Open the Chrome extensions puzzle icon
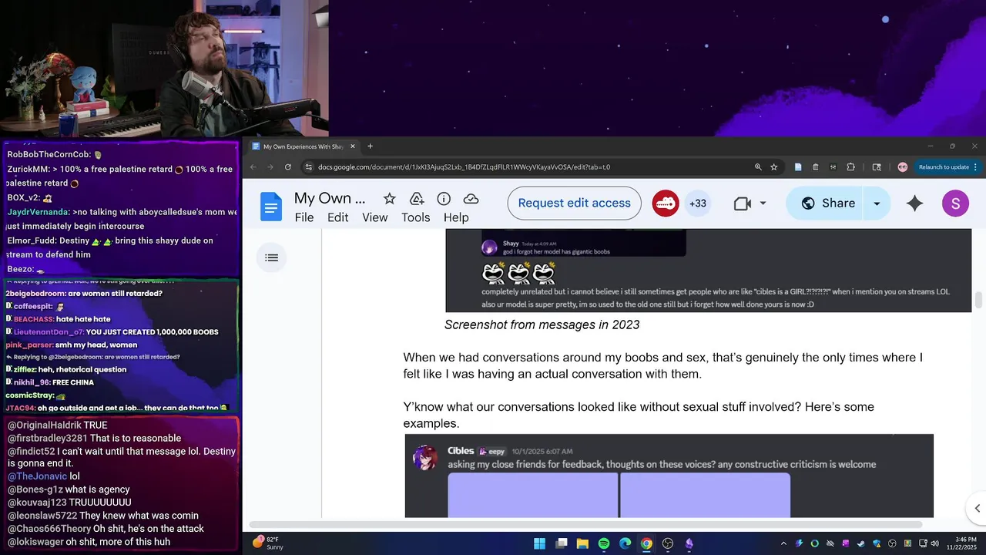The width and height of the screenshot is (986, 555). (x=851, y=167)
